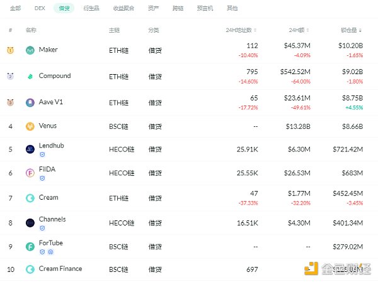Open the Cream project link

click(x=49, y=197)
